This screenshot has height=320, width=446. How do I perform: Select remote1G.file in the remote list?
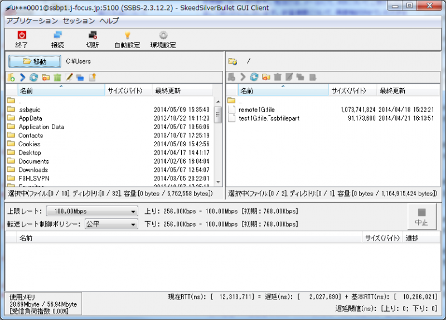tap(256, 109)
